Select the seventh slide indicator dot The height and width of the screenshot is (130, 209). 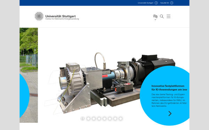tap(121, 119)
